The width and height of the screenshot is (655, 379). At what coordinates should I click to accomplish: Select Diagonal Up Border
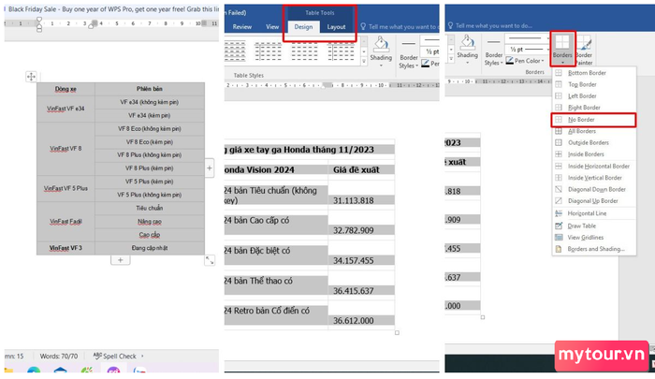(x=593, y=201)
